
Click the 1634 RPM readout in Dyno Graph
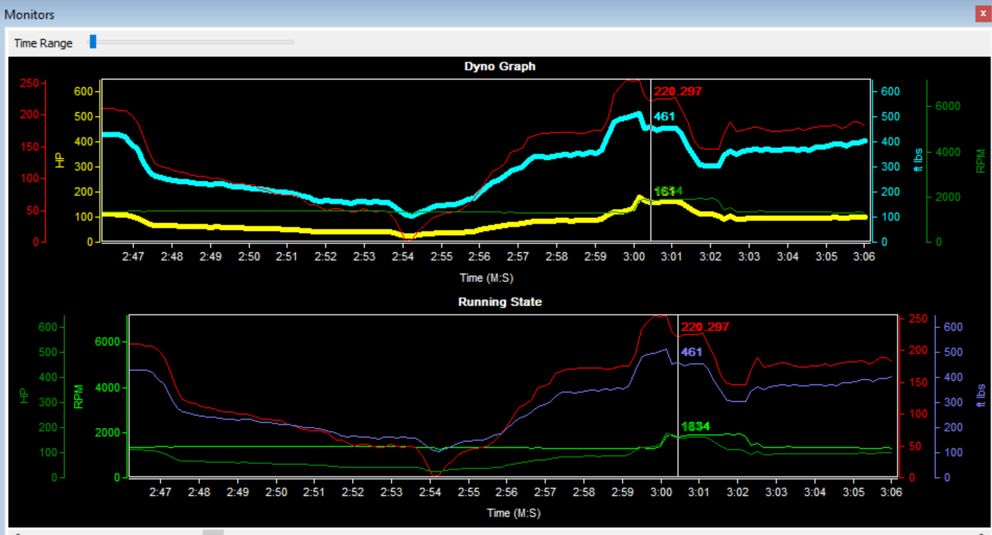pos(668,191)
